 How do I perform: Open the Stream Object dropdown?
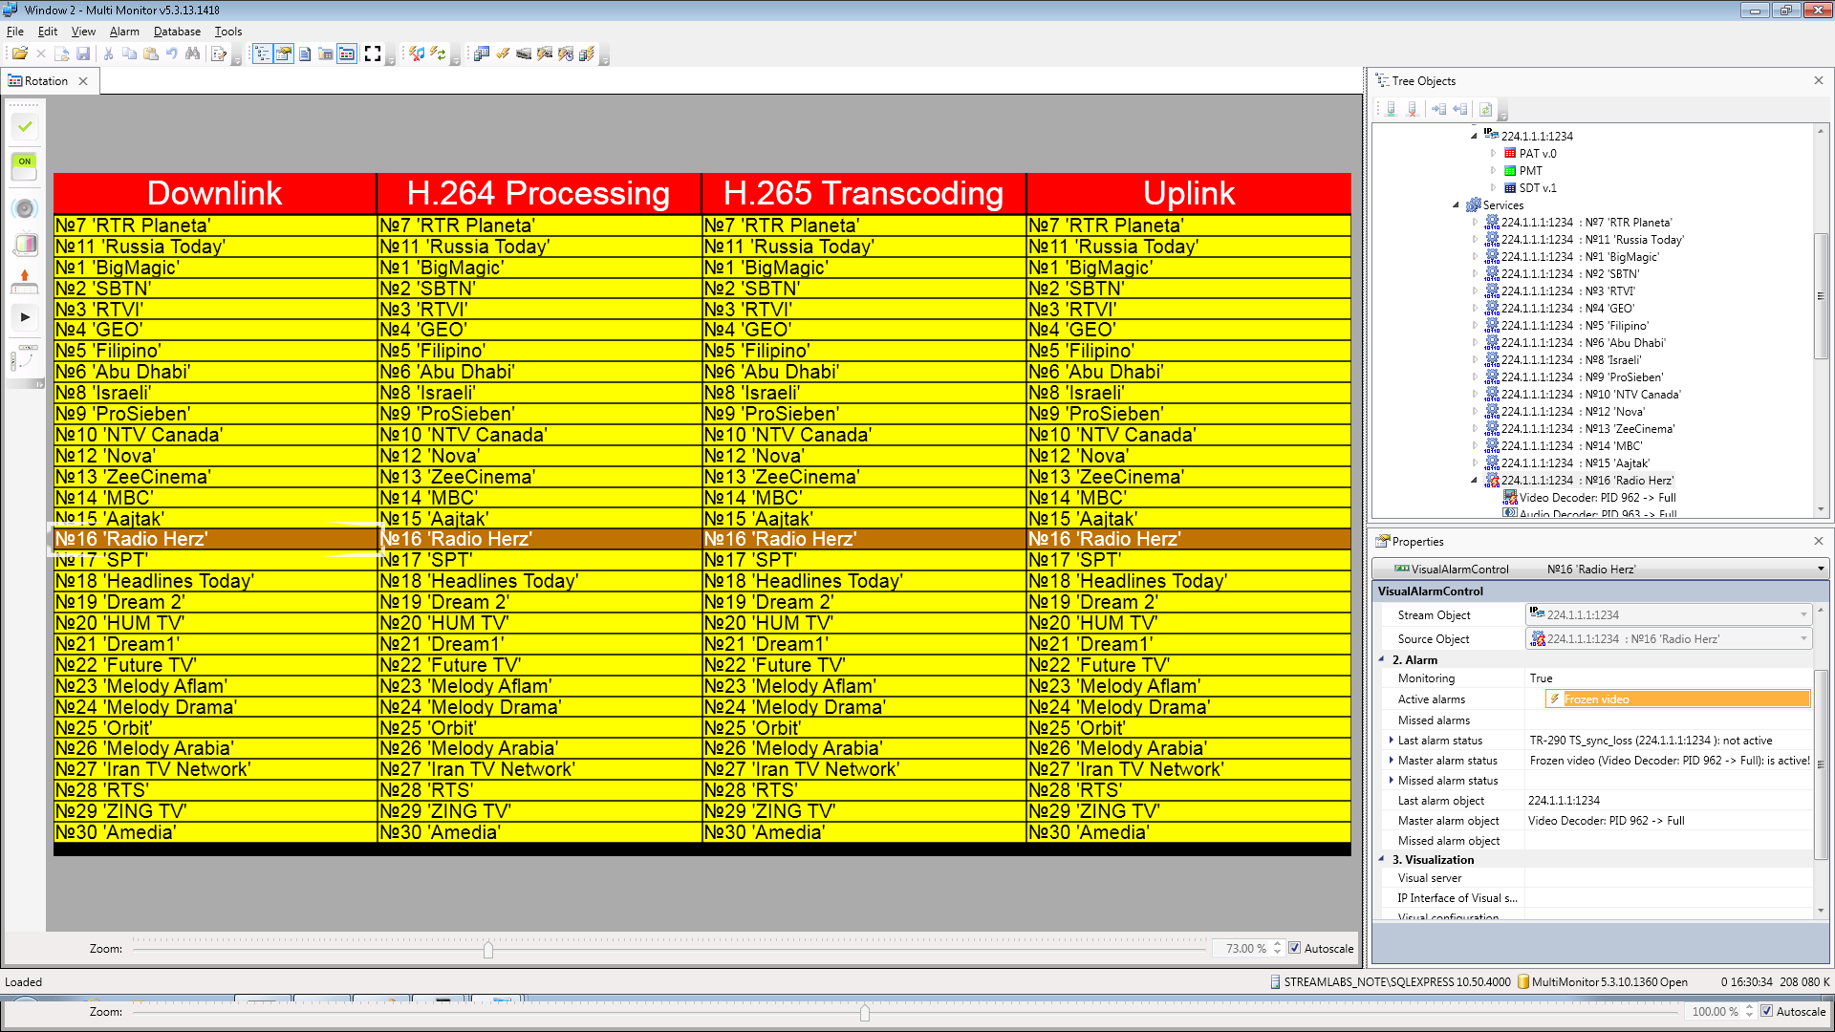pos(1803,614)
